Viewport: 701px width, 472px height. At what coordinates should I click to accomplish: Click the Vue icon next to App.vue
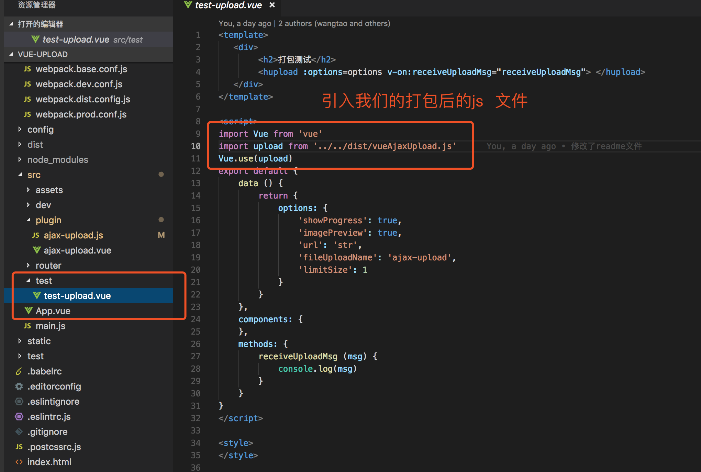point(29,311)
